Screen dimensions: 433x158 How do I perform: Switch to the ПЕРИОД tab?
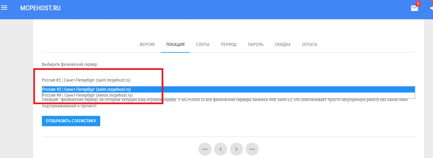229,45
